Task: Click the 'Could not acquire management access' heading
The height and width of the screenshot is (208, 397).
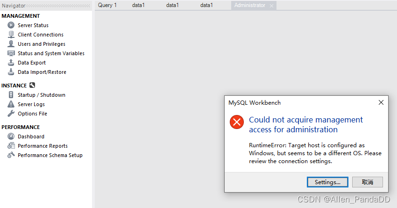Action: [x=306, y=125]
